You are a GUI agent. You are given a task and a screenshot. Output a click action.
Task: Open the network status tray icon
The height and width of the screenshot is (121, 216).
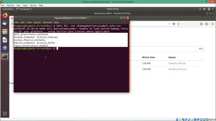point(200,9)
